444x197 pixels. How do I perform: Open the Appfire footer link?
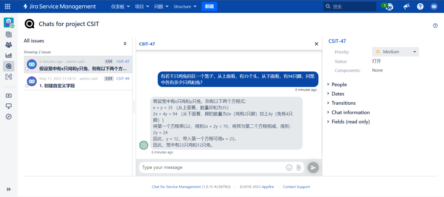pos(268,187)
